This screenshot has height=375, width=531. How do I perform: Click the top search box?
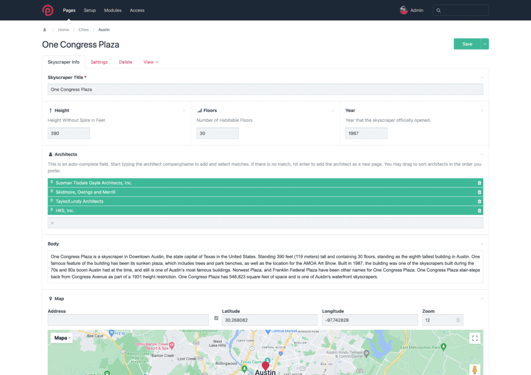[461, 10]
